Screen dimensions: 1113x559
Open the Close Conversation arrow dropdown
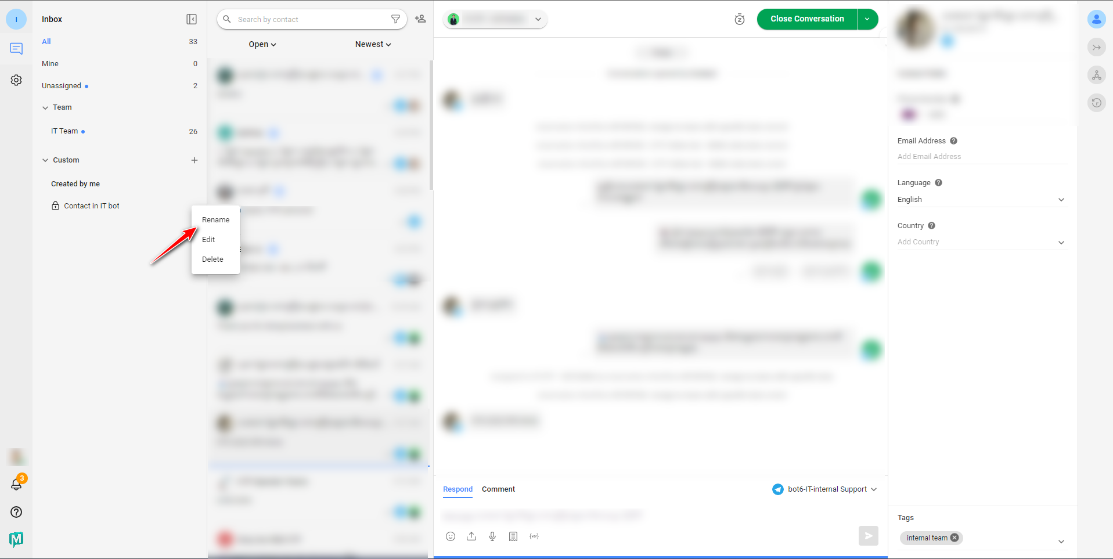tap(867, 19)
